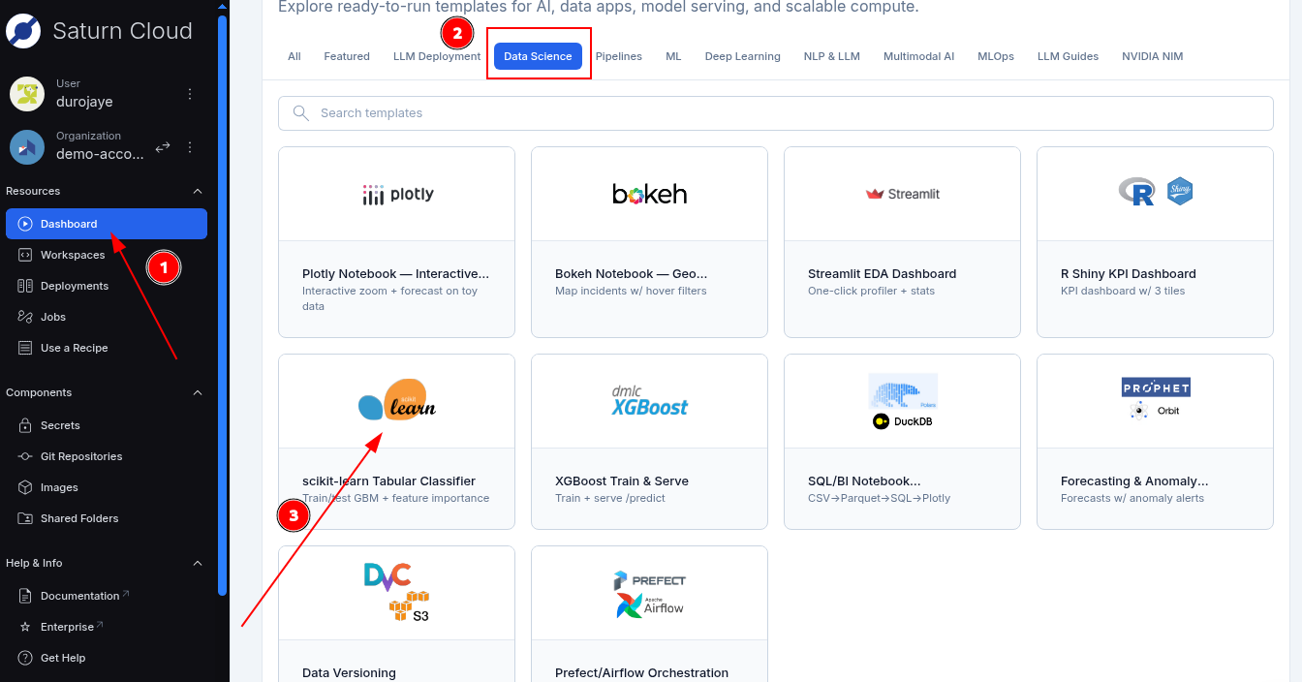Select the LLM Deployment tab

[x=437, y=56]
